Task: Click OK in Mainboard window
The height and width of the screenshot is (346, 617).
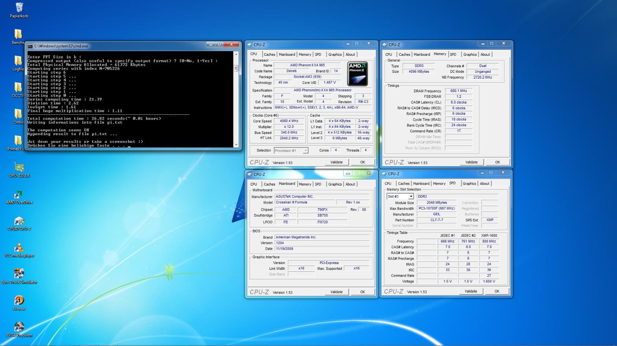Action: tap(362, 292)
